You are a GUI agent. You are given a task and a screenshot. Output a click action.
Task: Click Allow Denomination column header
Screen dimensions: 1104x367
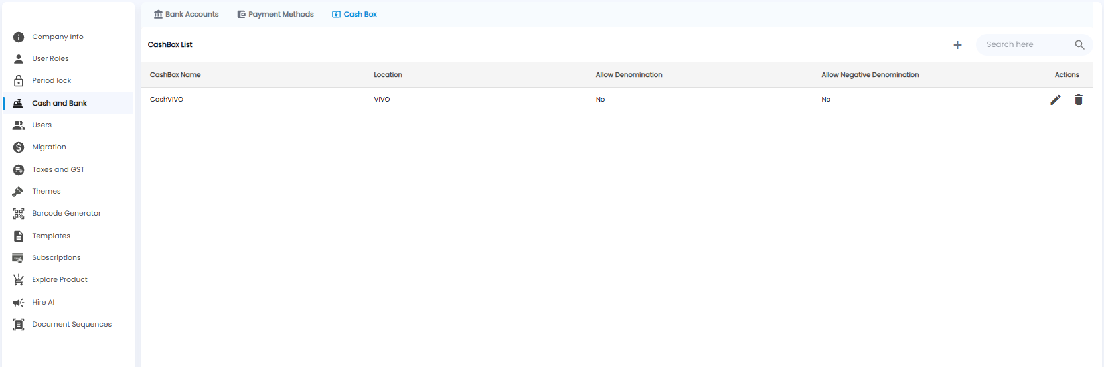pos(629,75)
